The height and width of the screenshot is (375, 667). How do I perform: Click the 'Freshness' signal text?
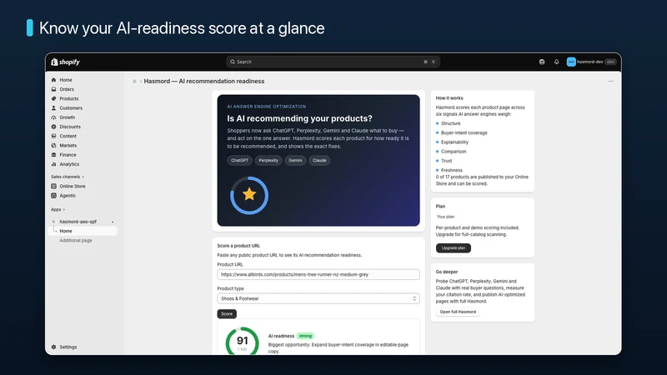coord(452,170)
